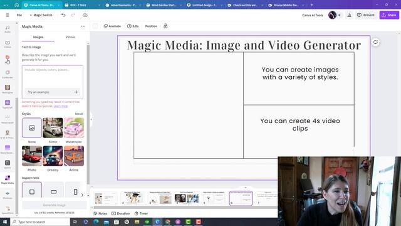The image size is (401, 226).
Task: Open the hamburger main menu
Action: click(x=8, y=15)
